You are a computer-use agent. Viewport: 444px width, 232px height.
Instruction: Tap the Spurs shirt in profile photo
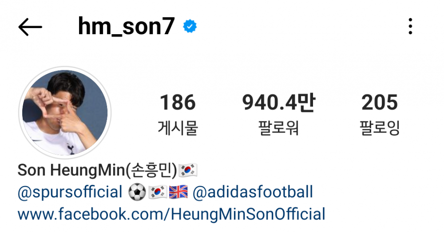click(x=54, y=142)
